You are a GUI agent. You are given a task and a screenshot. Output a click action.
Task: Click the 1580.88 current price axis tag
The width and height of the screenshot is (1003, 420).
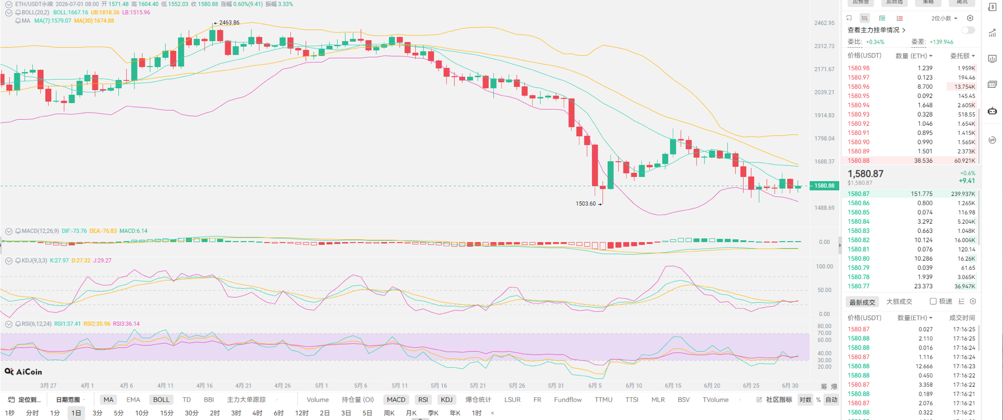coord(824,186)
